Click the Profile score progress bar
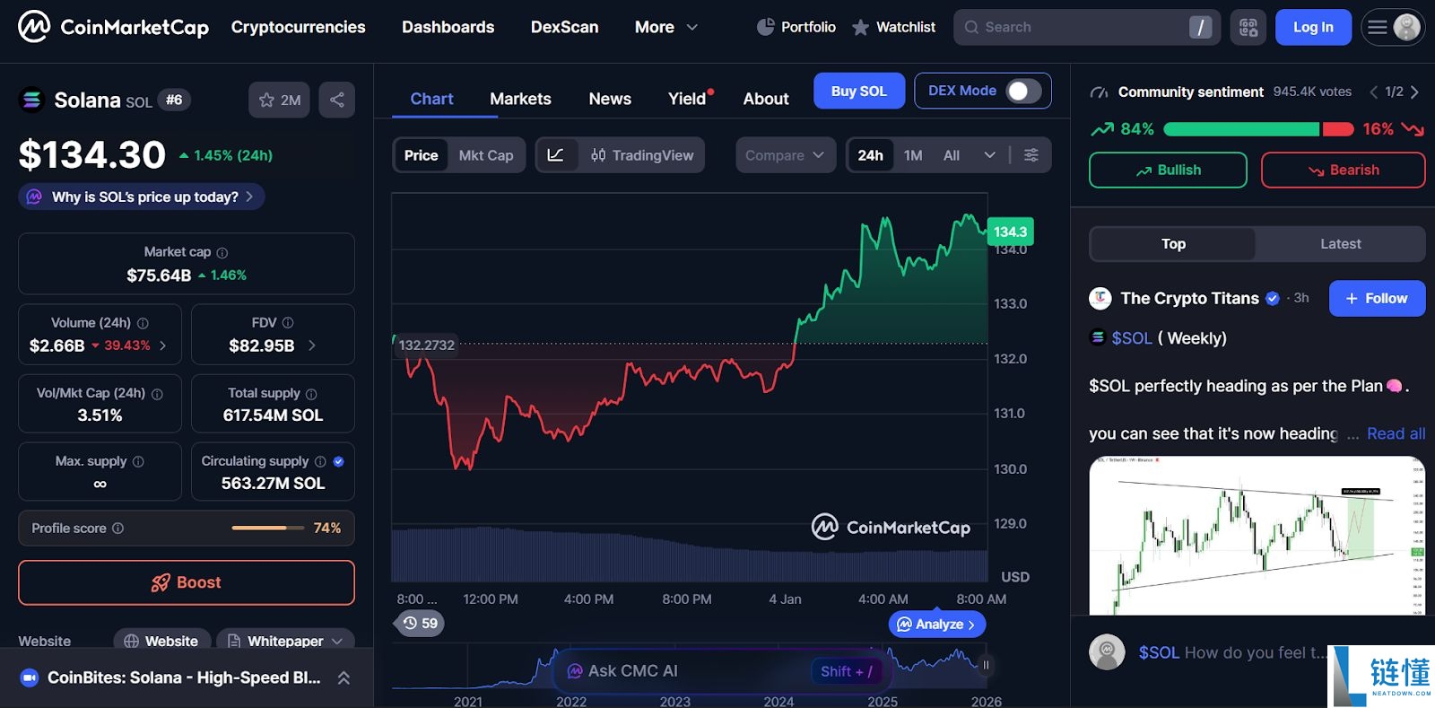1435x708 pixels. [268, 528]
